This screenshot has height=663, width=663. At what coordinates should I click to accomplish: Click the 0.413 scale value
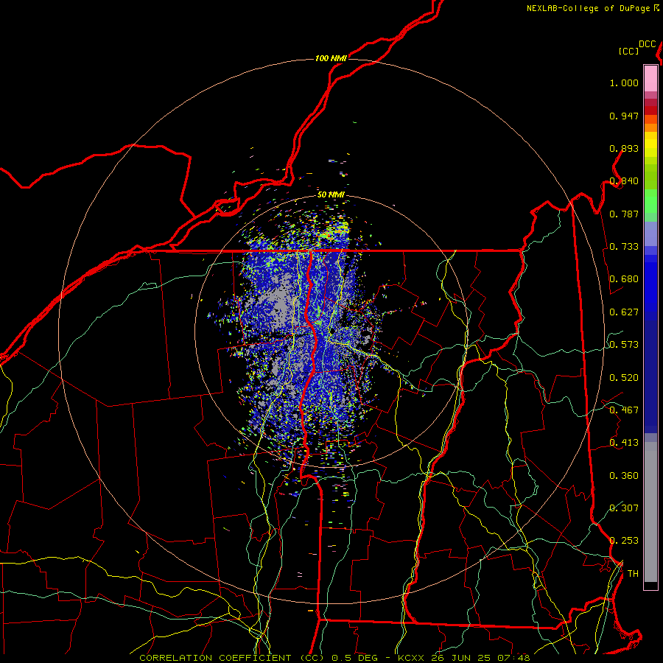(624, 443)
